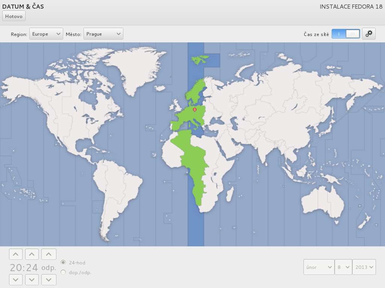This screenshot has width=385, height=288.
Task: Click up arrow above the odp. indicator
Action: pos(49,254)
